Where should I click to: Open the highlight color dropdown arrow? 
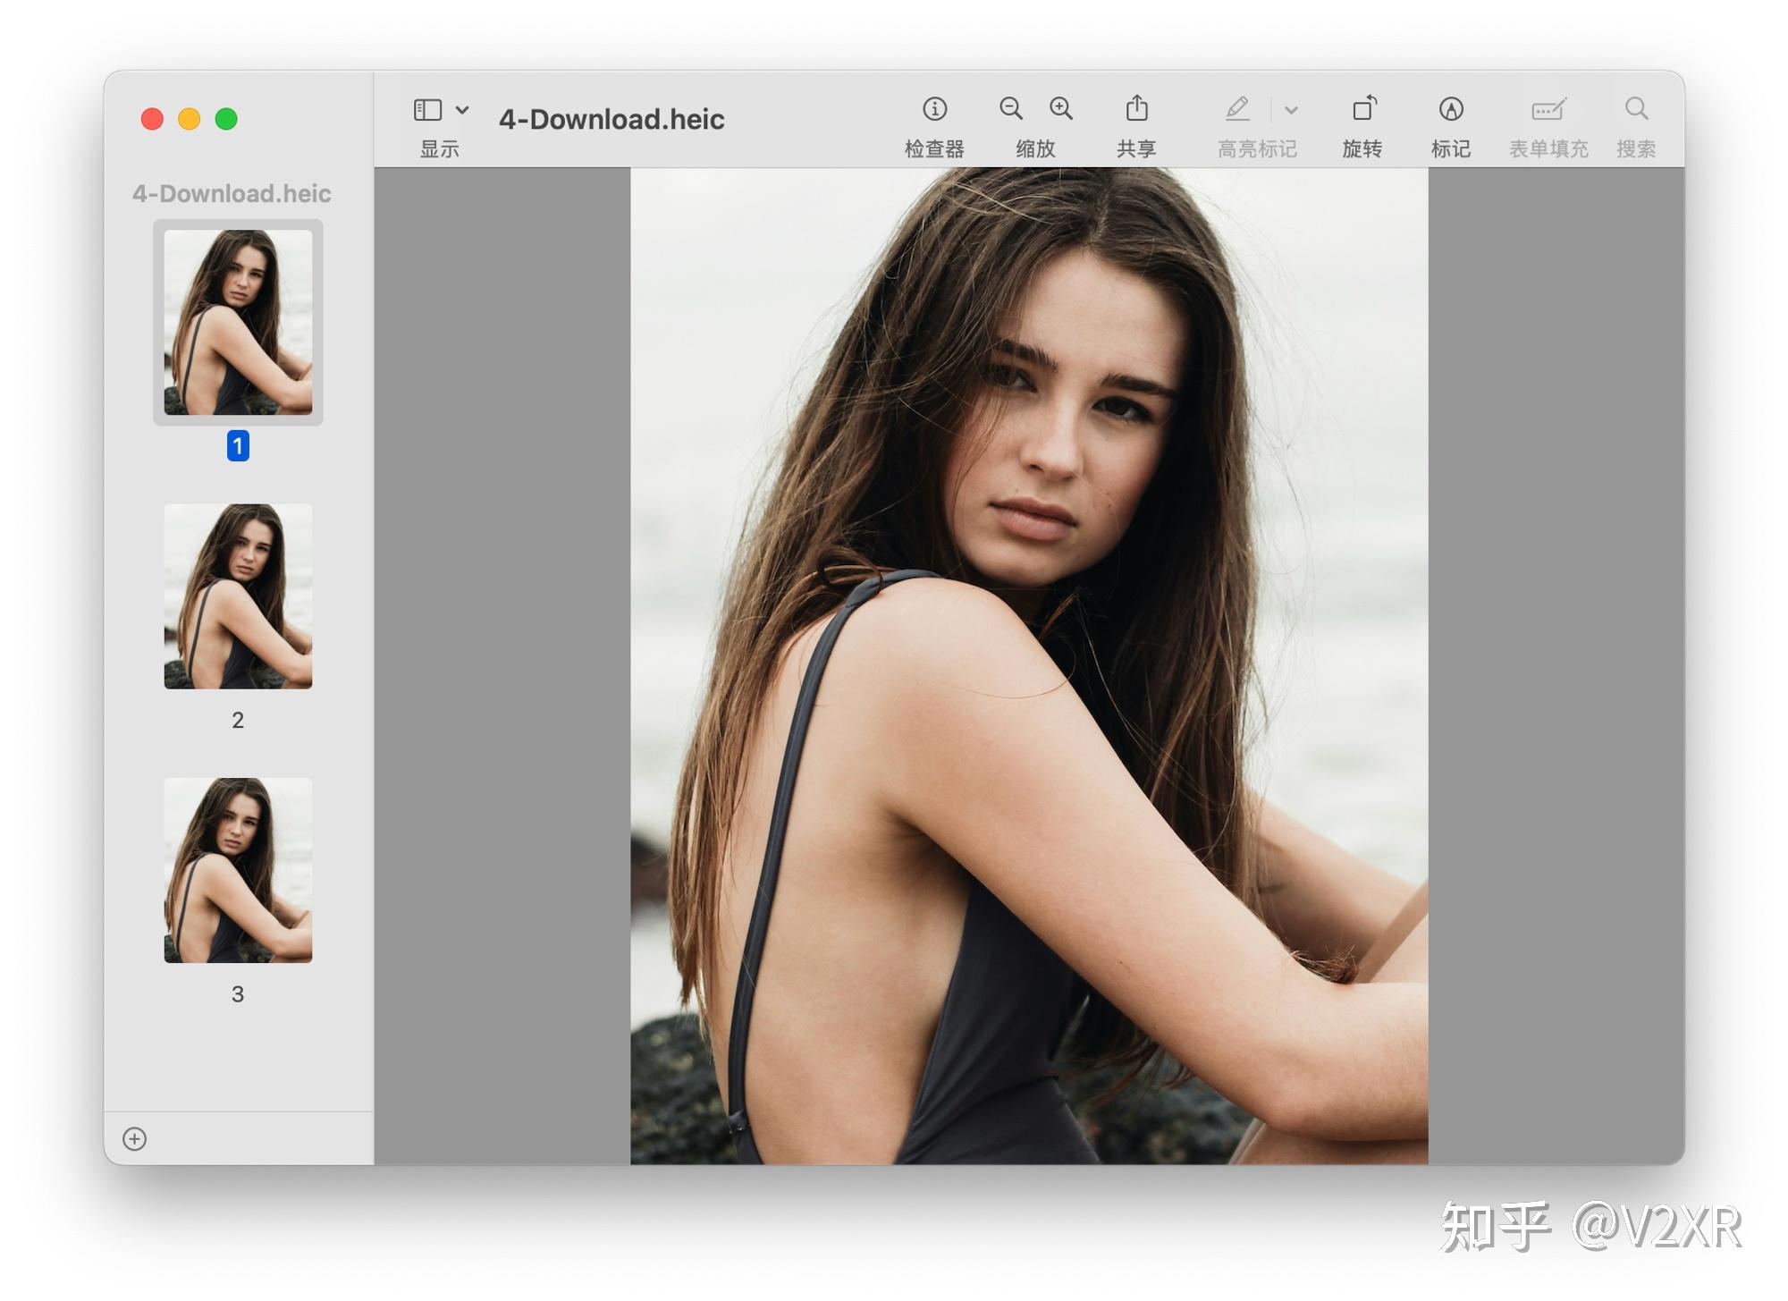point(1291,110)
